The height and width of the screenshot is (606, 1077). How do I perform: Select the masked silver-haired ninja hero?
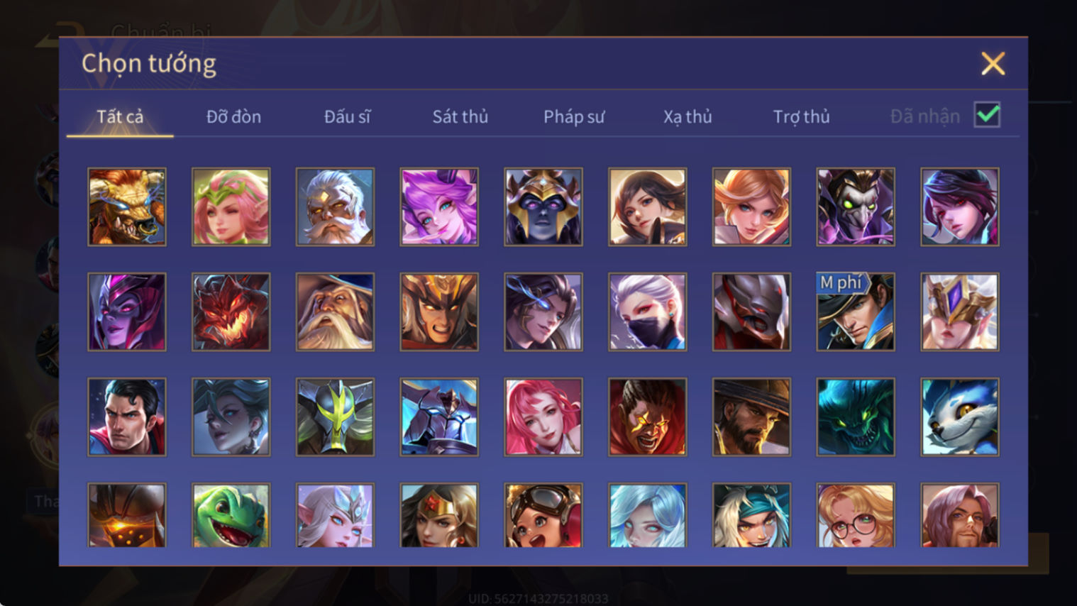click(x=647, y=312)
